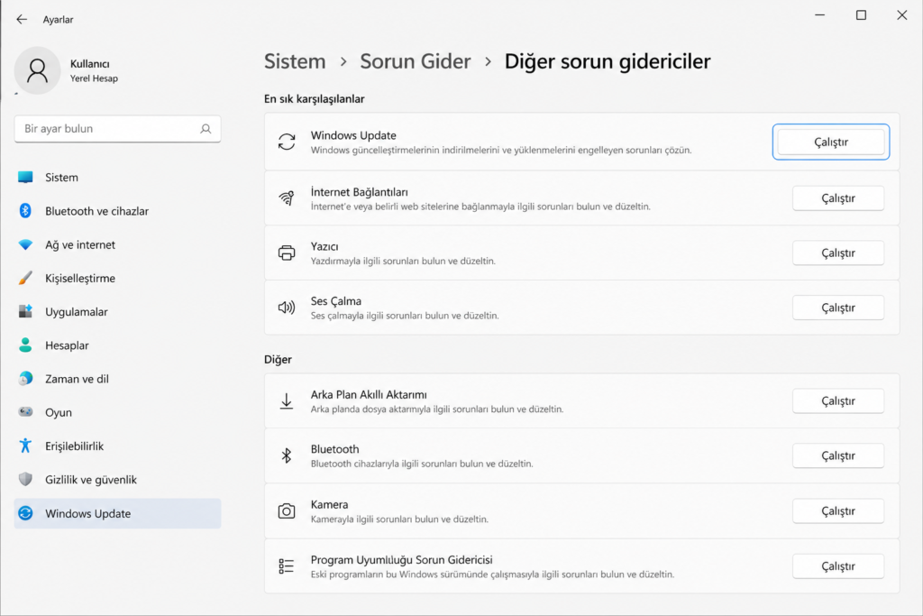Maximize the Ayarlar window
This screenshot has width=923, height=616.
(x=861, y=15)
